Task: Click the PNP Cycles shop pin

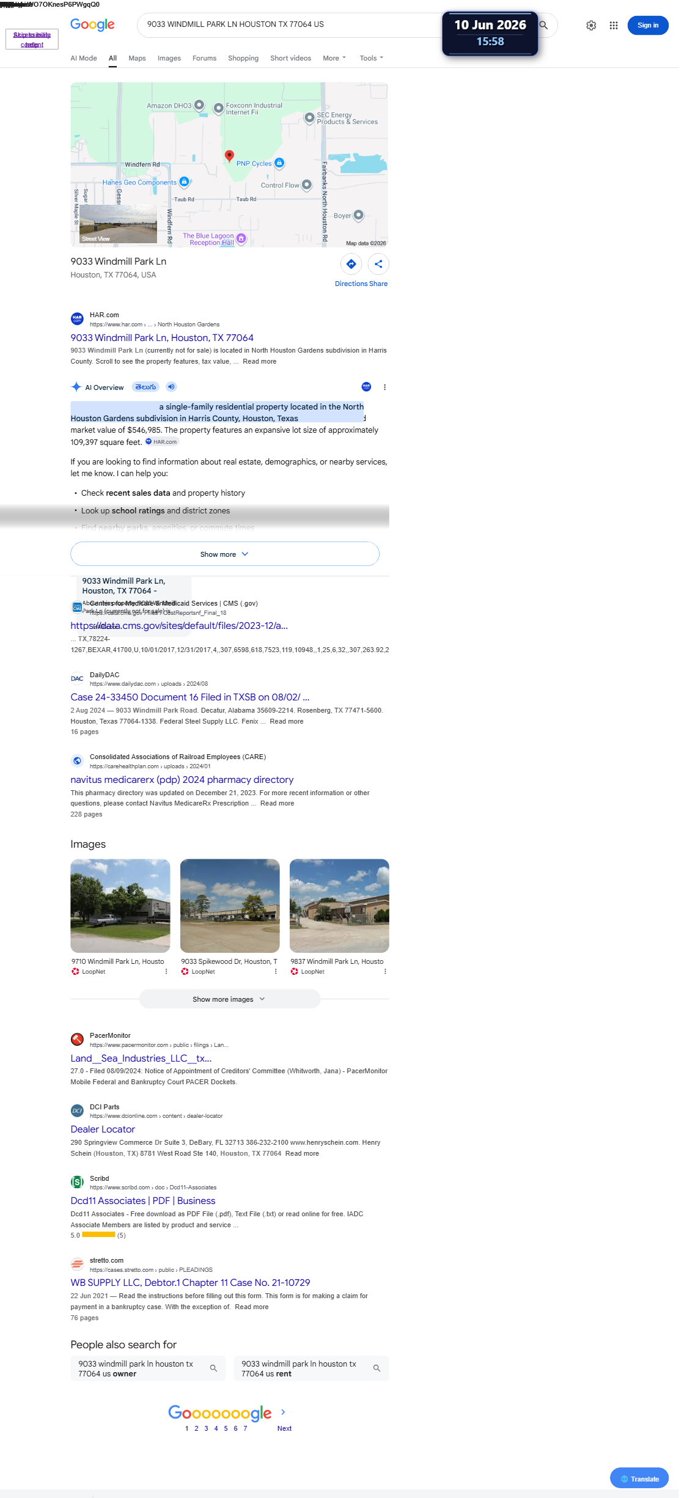Action: click(279, 163)
